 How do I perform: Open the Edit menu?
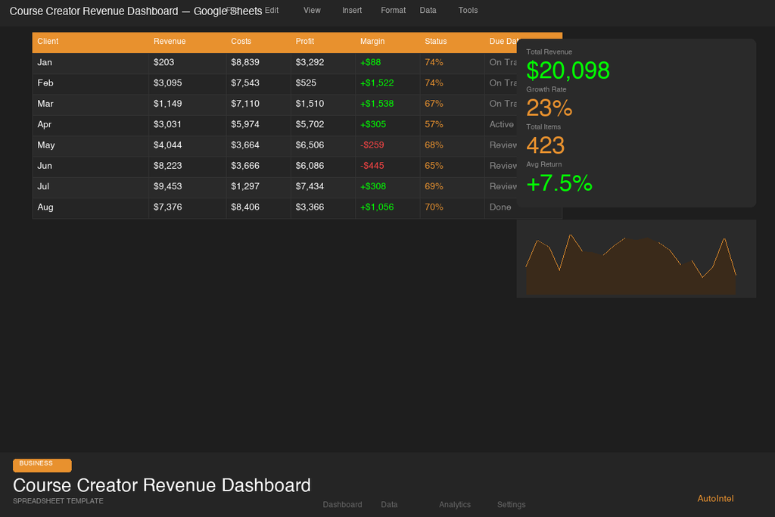point(272,11)
